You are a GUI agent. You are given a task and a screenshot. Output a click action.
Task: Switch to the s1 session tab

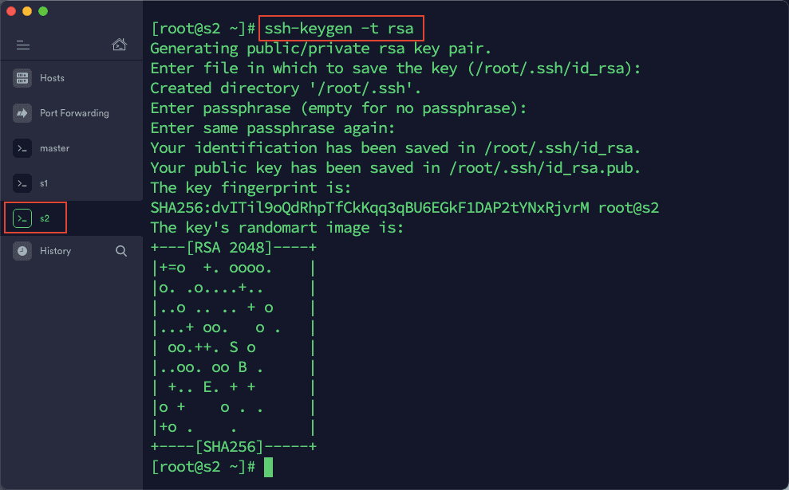click(x=45, y=183)
